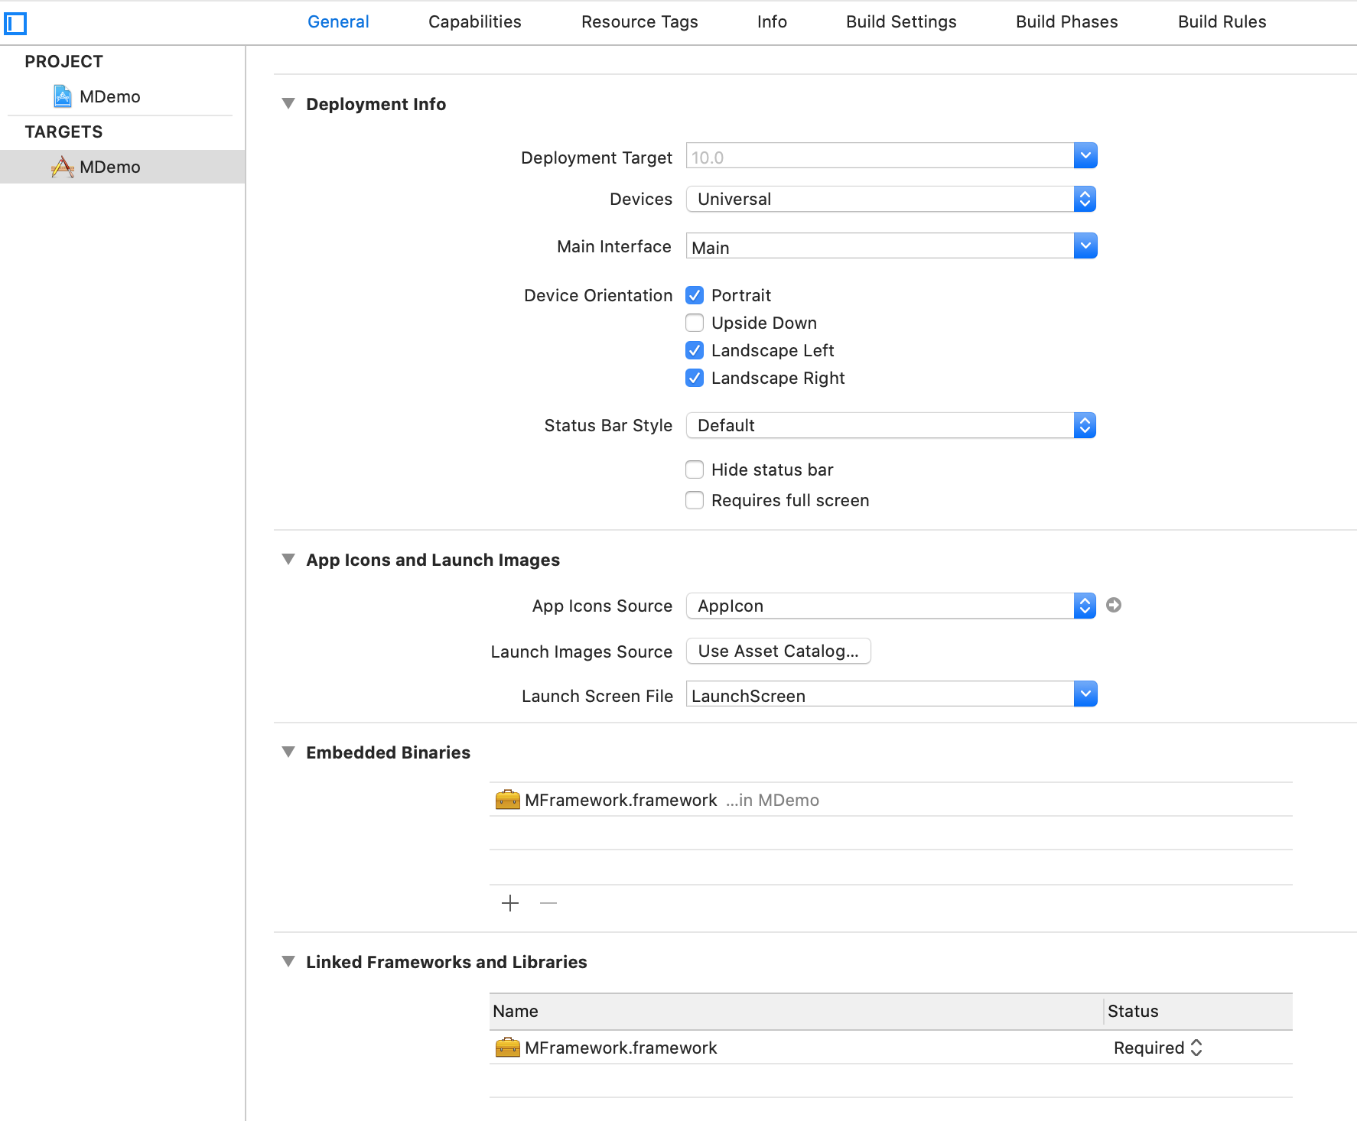The width and height of the screenshot is (1357, 1121).
Task: Change Required status stepper for MFramework
Action: tap(1196, 1048)
